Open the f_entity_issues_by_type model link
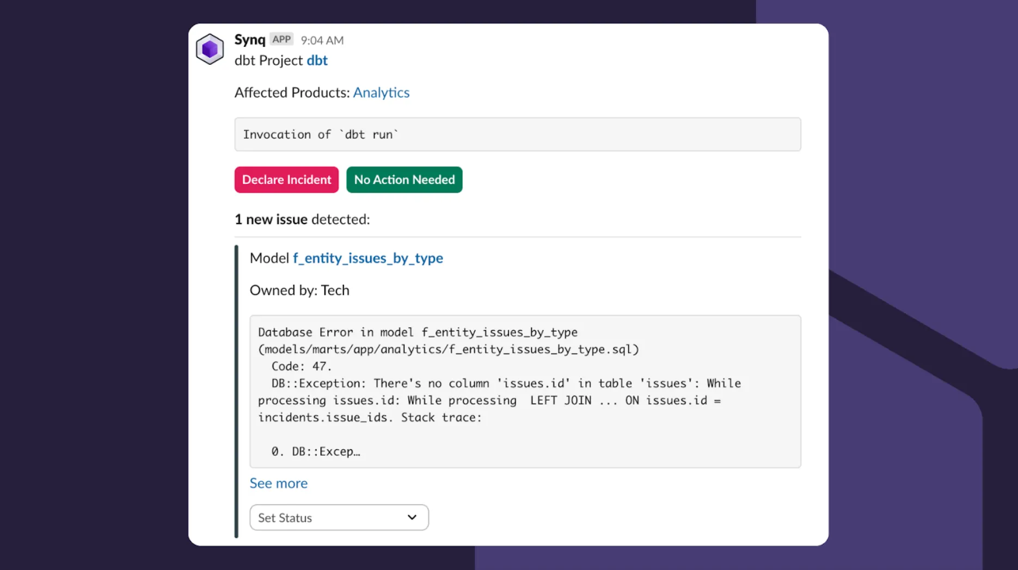Image resolution: width=1018 pixels, height=570 pixels. tap(367, 258)
